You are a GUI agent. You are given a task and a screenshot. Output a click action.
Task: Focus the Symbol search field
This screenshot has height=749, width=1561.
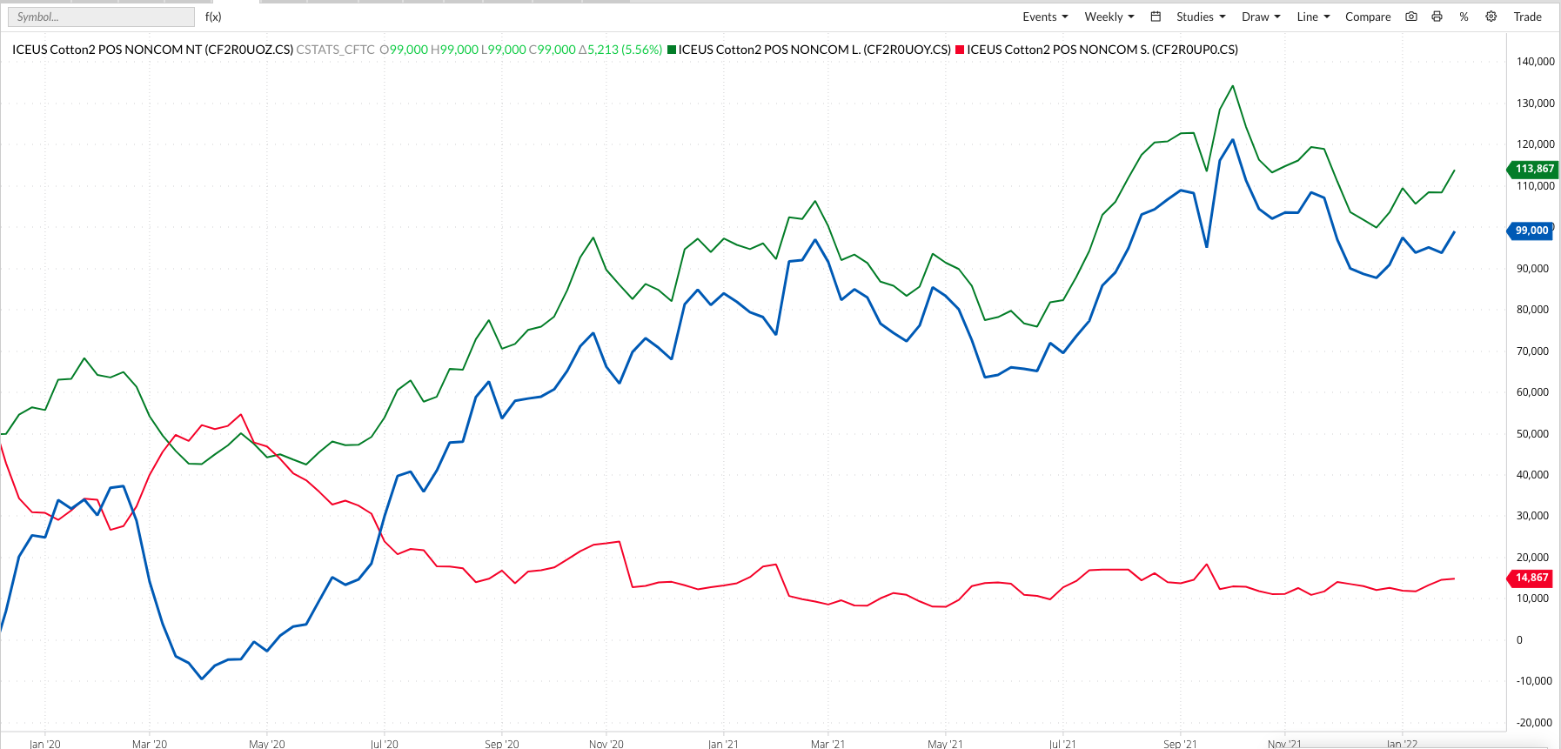point(101,17)
